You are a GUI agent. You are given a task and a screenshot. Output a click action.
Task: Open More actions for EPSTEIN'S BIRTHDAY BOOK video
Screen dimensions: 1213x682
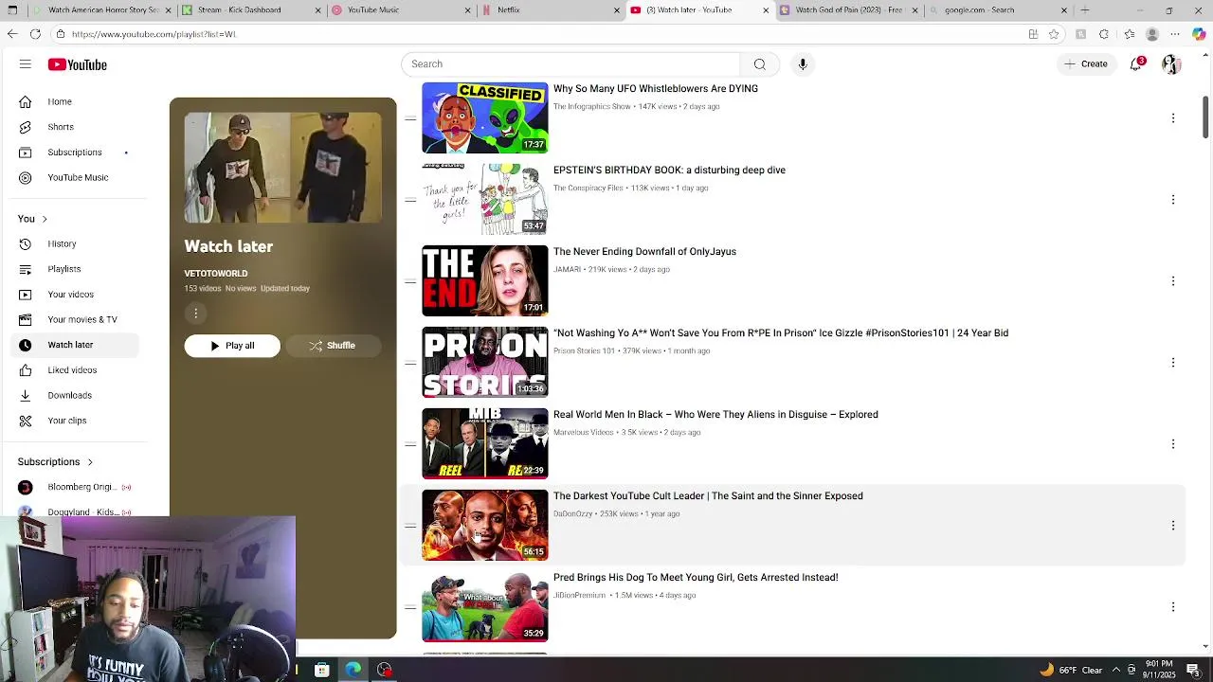click(x=1173, y=200)
